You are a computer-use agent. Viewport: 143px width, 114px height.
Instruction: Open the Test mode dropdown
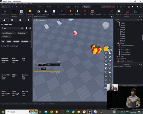[x=5, y=7]
